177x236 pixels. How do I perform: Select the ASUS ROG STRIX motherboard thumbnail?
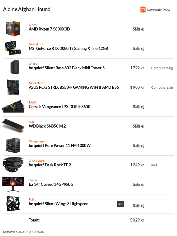(13, 87)
